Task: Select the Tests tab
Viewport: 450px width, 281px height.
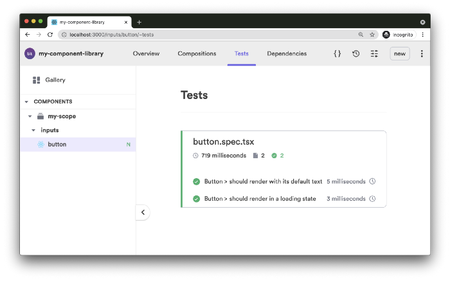Action: pos(241,53)
